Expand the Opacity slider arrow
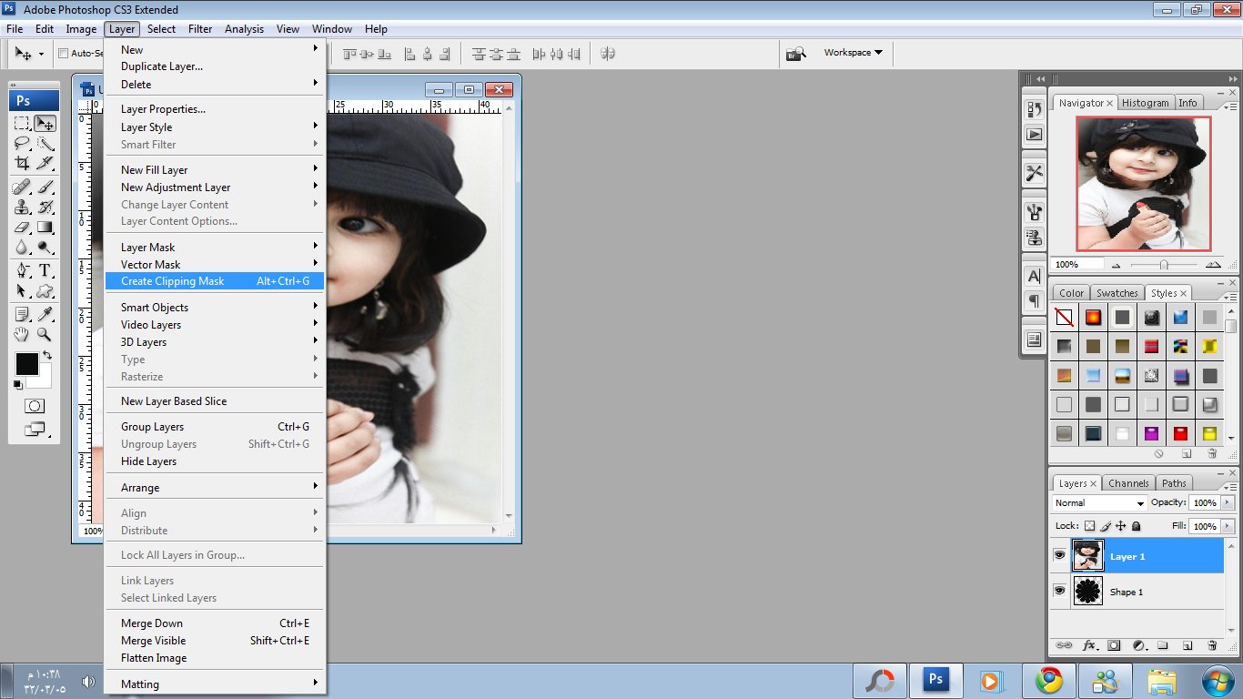The height and width of the screenshot is (699, 1243). [x=1228, y=502]
